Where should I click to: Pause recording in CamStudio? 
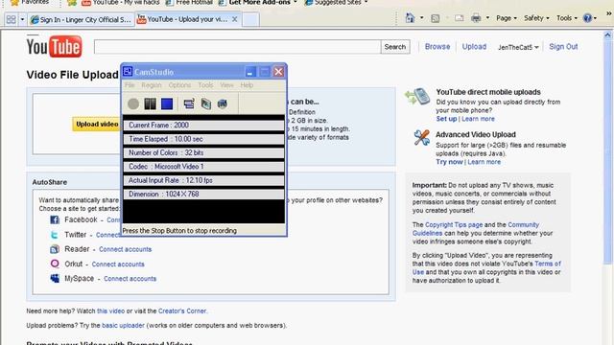pyautogui.click(x=150, y=103)
